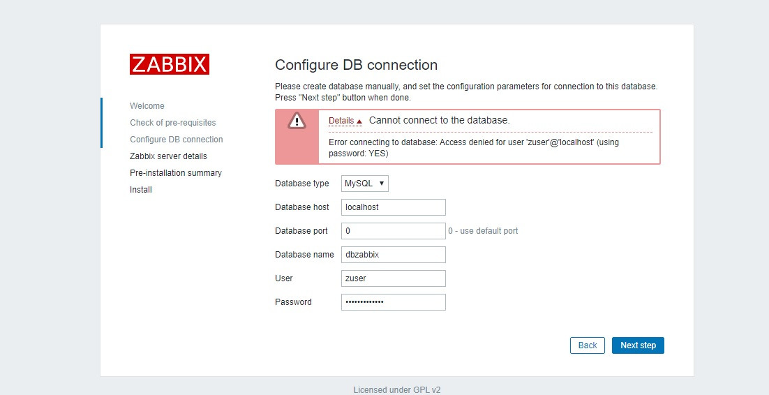Click the User input field
The image size is (769, 395).
(x=393, y=278)
